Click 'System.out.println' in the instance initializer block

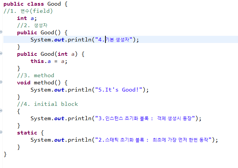[x=61, y=118]
